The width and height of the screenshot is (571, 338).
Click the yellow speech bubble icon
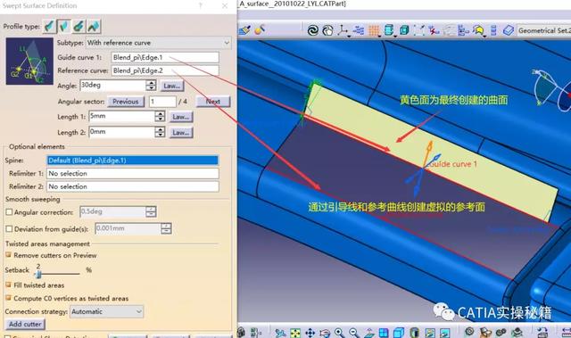[478, 30]
